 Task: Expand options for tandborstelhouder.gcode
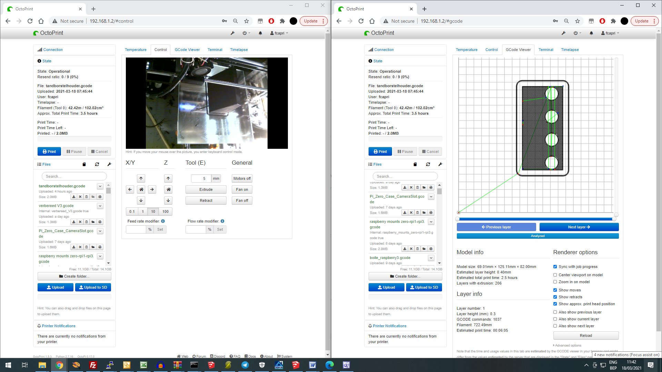[100, 186]
